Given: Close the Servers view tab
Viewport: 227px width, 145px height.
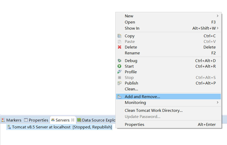Looking at the screenshot, I should coord(73,120).
